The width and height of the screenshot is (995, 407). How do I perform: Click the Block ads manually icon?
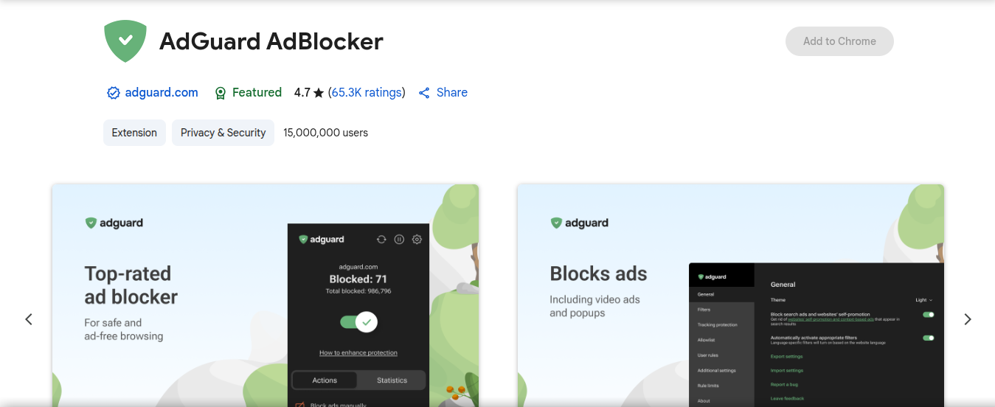(x=300, y=405)
